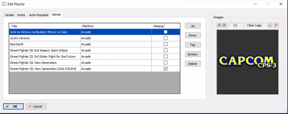Toggle Missing checkbox for JoJo no Kimyou na Bouken

click(x=166, y=32)
